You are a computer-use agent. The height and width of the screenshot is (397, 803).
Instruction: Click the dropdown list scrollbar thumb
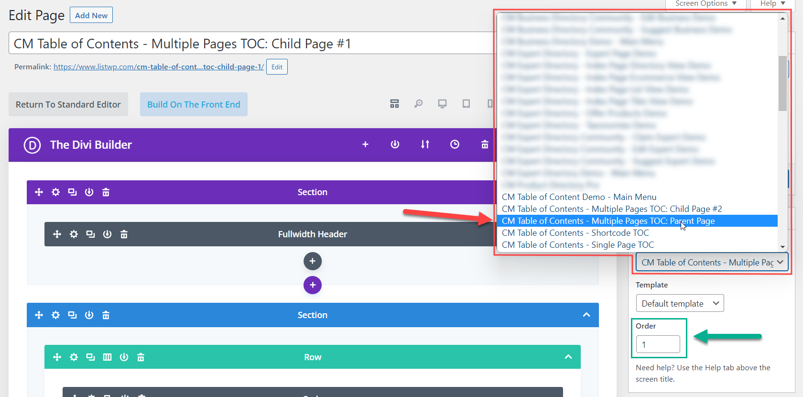[782, 83]
